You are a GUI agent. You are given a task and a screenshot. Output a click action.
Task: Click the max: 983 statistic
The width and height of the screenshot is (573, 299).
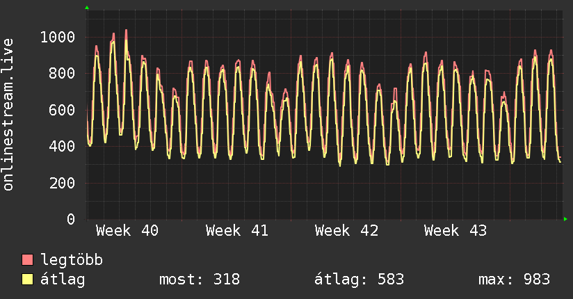(514, 280)
